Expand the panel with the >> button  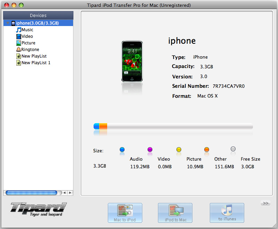coord(265,203)
